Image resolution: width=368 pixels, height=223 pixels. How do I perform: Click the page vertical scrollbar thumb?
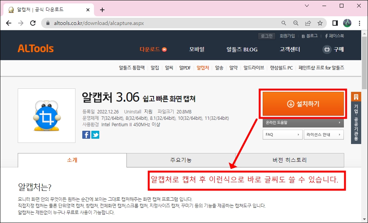(x=364, y=63)
